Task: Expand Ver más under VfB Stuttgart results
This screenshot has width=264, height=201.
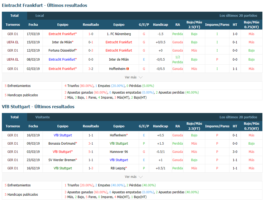Action: (133, 177)
